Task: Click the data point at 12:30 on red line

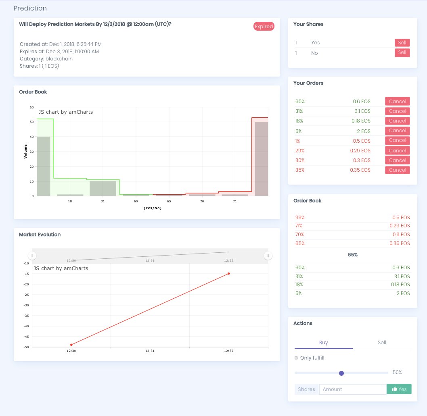Action: [x=71, y=345]
